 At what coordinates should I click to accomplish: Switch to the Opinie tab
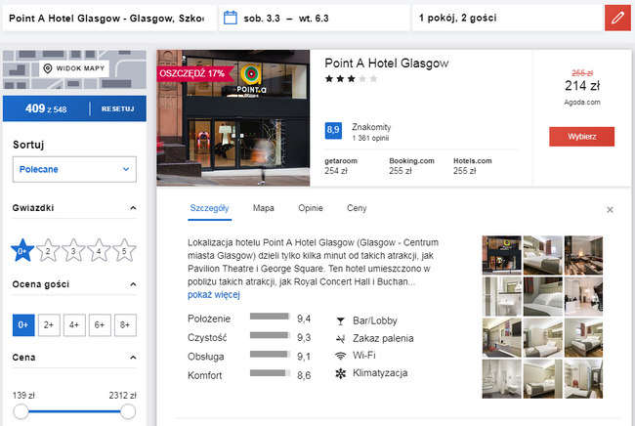(311, 208)
